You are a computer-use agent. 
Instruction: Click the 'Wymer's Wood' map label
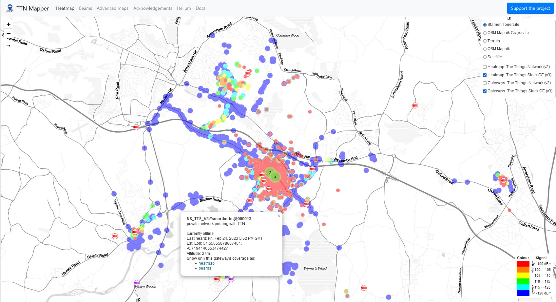pyautogui.click(x=315, y=269)
